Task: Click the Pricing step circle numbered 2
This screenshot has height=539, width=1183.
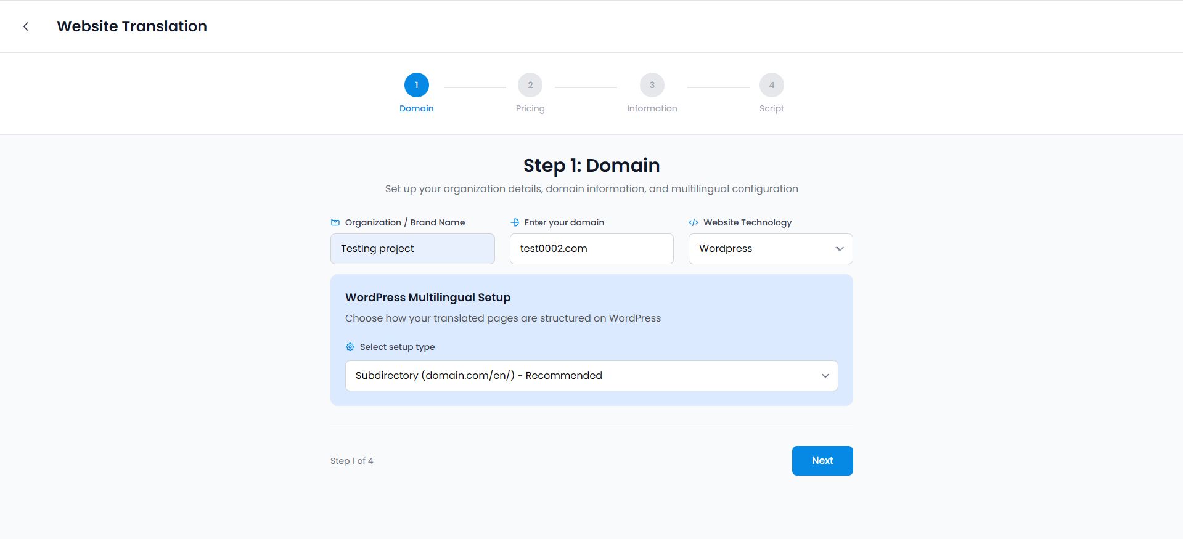Action: (530, 85)
